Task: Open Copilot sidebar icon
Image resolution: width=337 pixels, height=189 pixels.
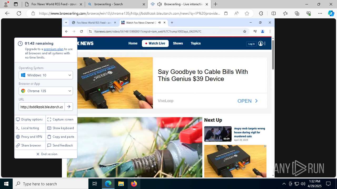Action: (x=331, y=13)
